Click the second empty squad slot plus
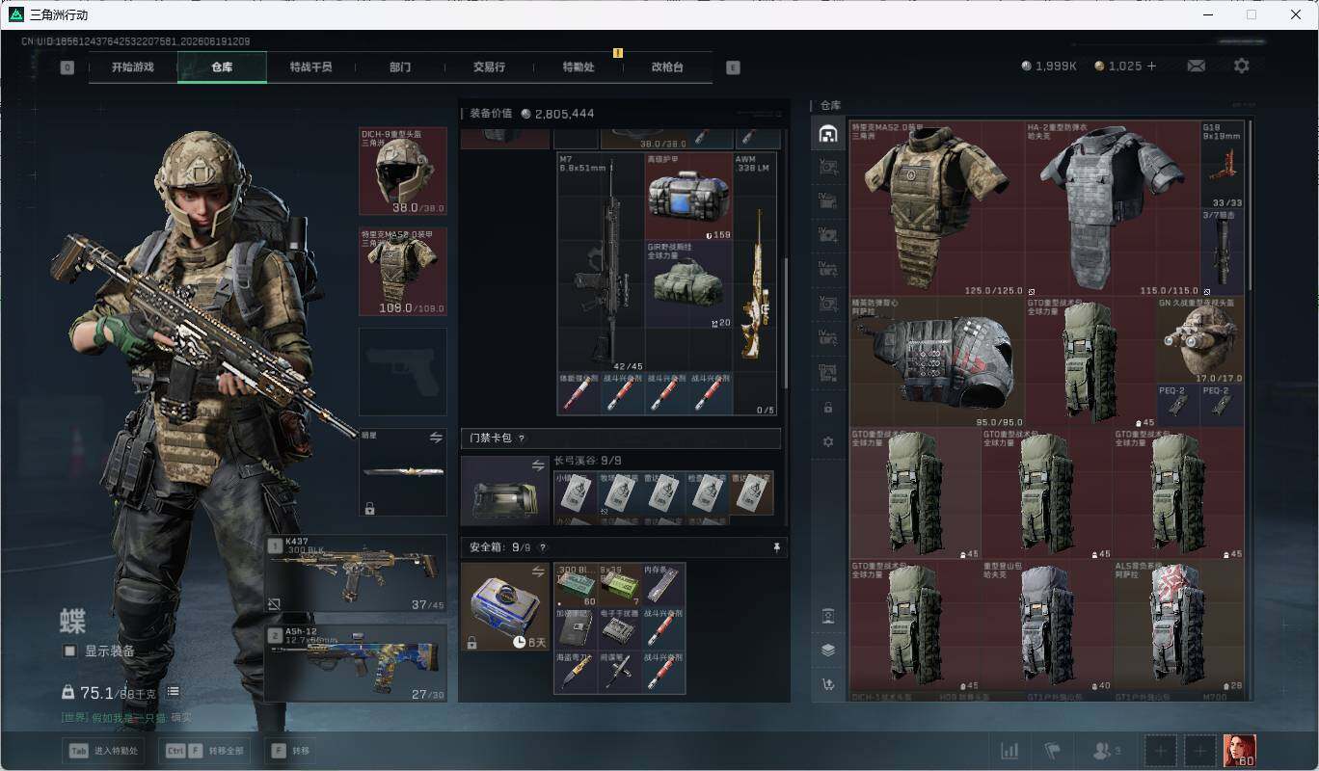 pos(1200,750)
